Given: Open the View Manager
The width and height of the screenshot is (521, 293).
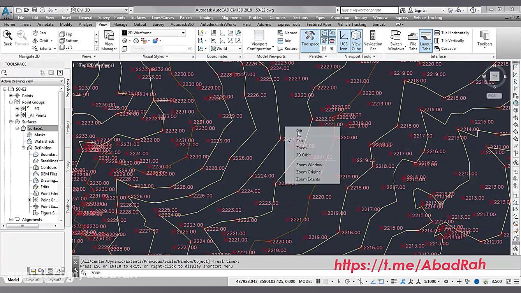Looking at the screenshot, I should [x=109, y=40].
